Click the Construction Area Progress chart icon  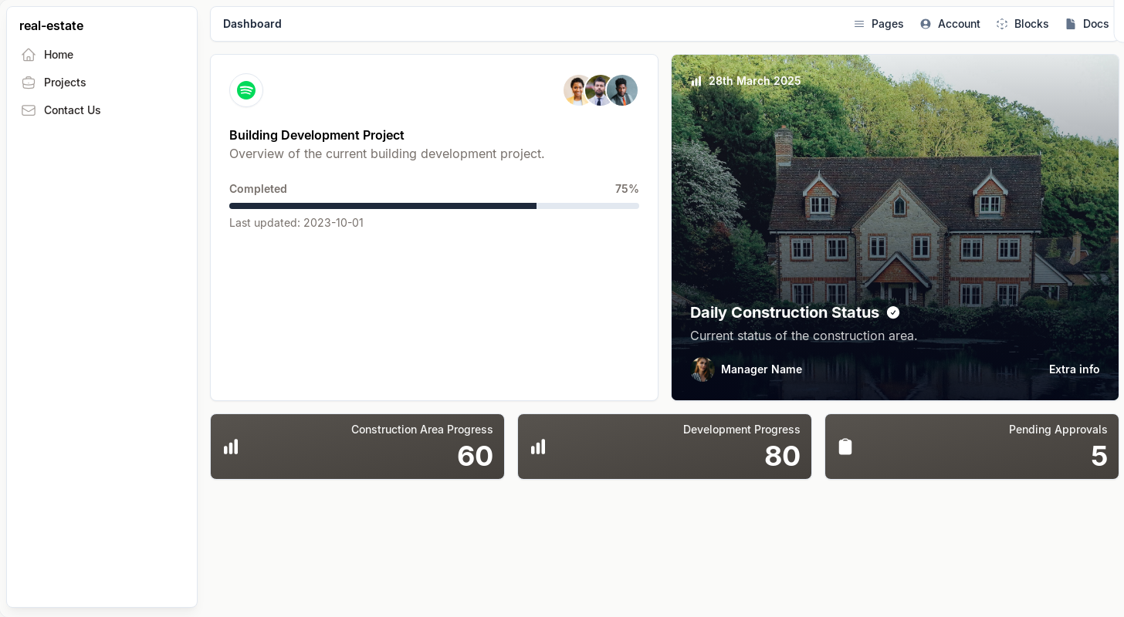(231, 447)
